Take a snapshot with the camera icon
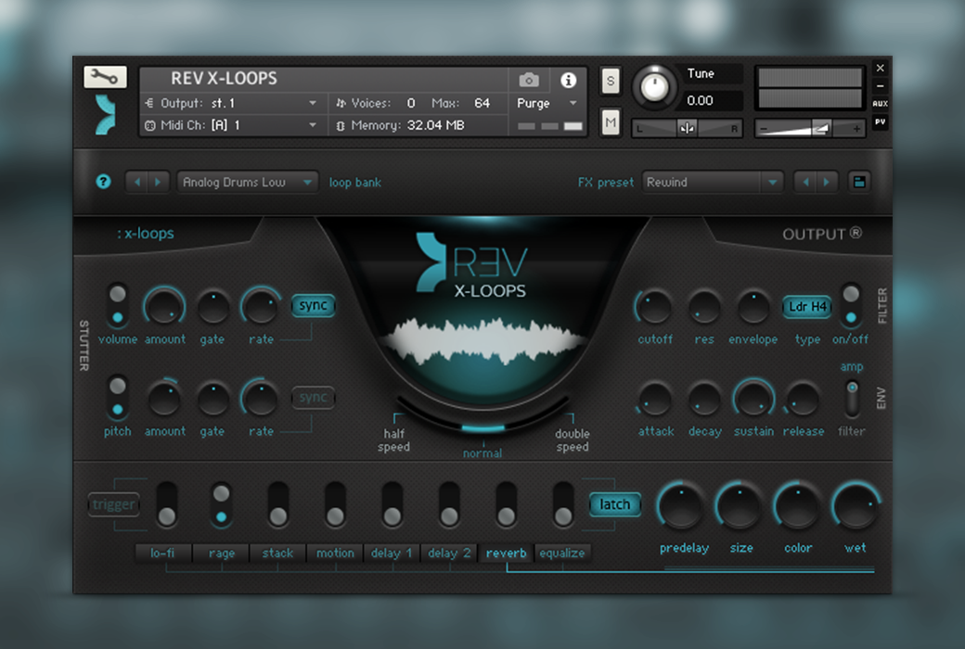 [529, 80]
